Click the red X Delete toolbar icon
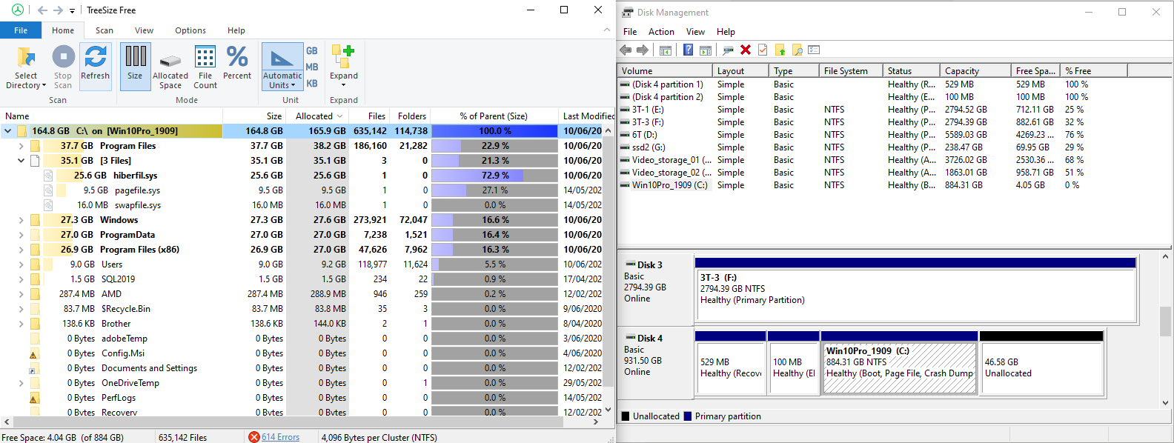 (x=746, y=50)
